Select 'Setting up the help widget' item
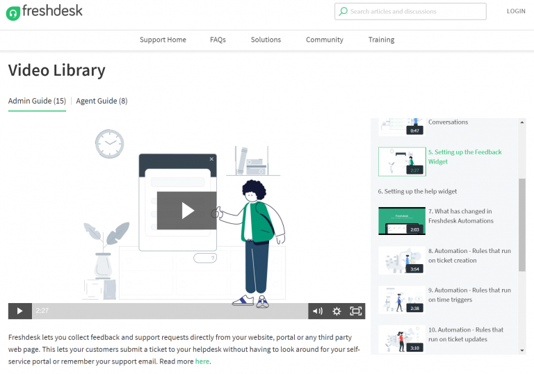The height and width of the screenshot is (374, 534). point(417,191)
